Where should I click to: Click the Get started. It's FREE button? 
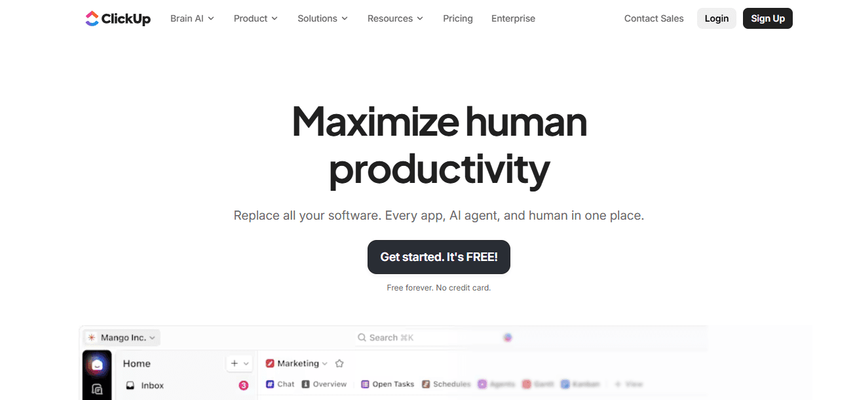[438, 257]
